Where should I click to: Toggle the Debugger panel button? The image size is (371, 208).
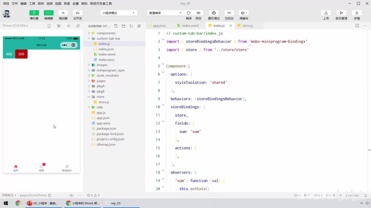pyautogui.click(x=63, y=13)
